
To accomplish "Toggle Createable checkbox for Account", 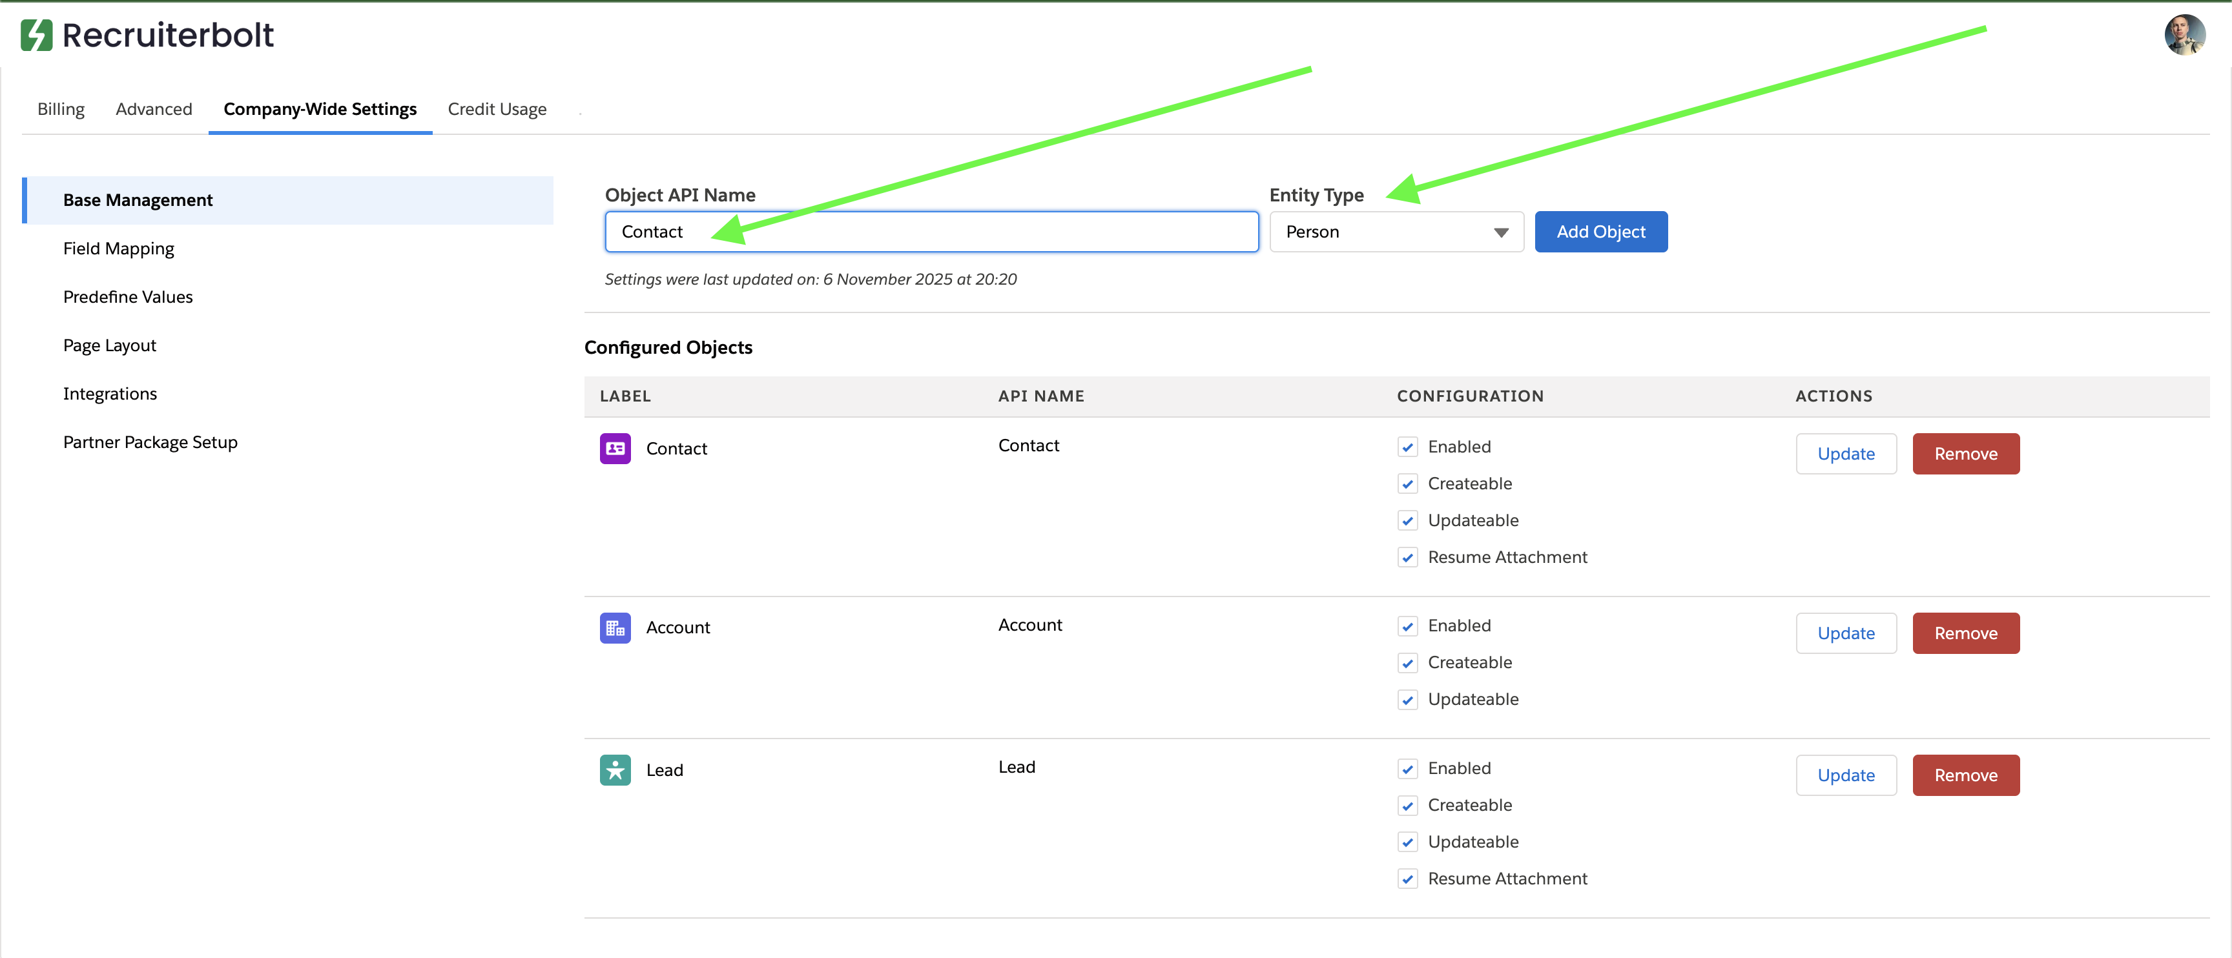I will coord(1407,664).
